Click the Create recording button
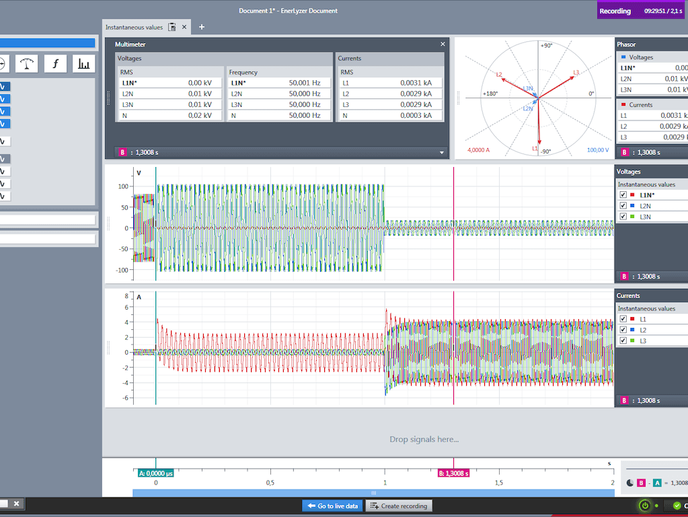The height and width of the screenshot is (517, 688). click(x=399, y=506)
